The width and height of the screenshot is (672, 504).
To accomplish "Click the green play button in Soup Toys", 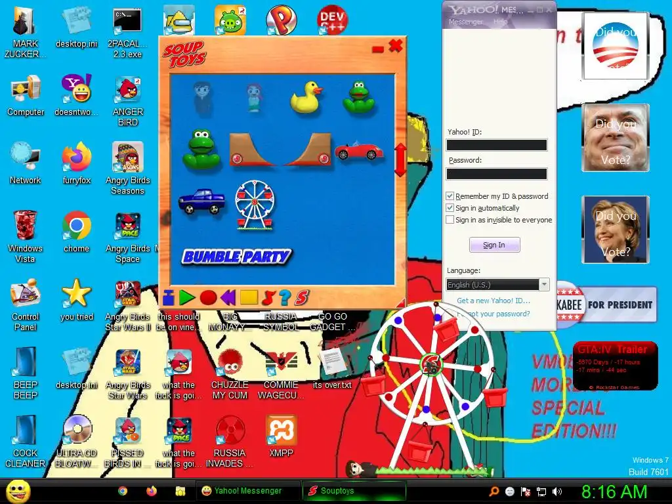I will click(x=187, y=297).
